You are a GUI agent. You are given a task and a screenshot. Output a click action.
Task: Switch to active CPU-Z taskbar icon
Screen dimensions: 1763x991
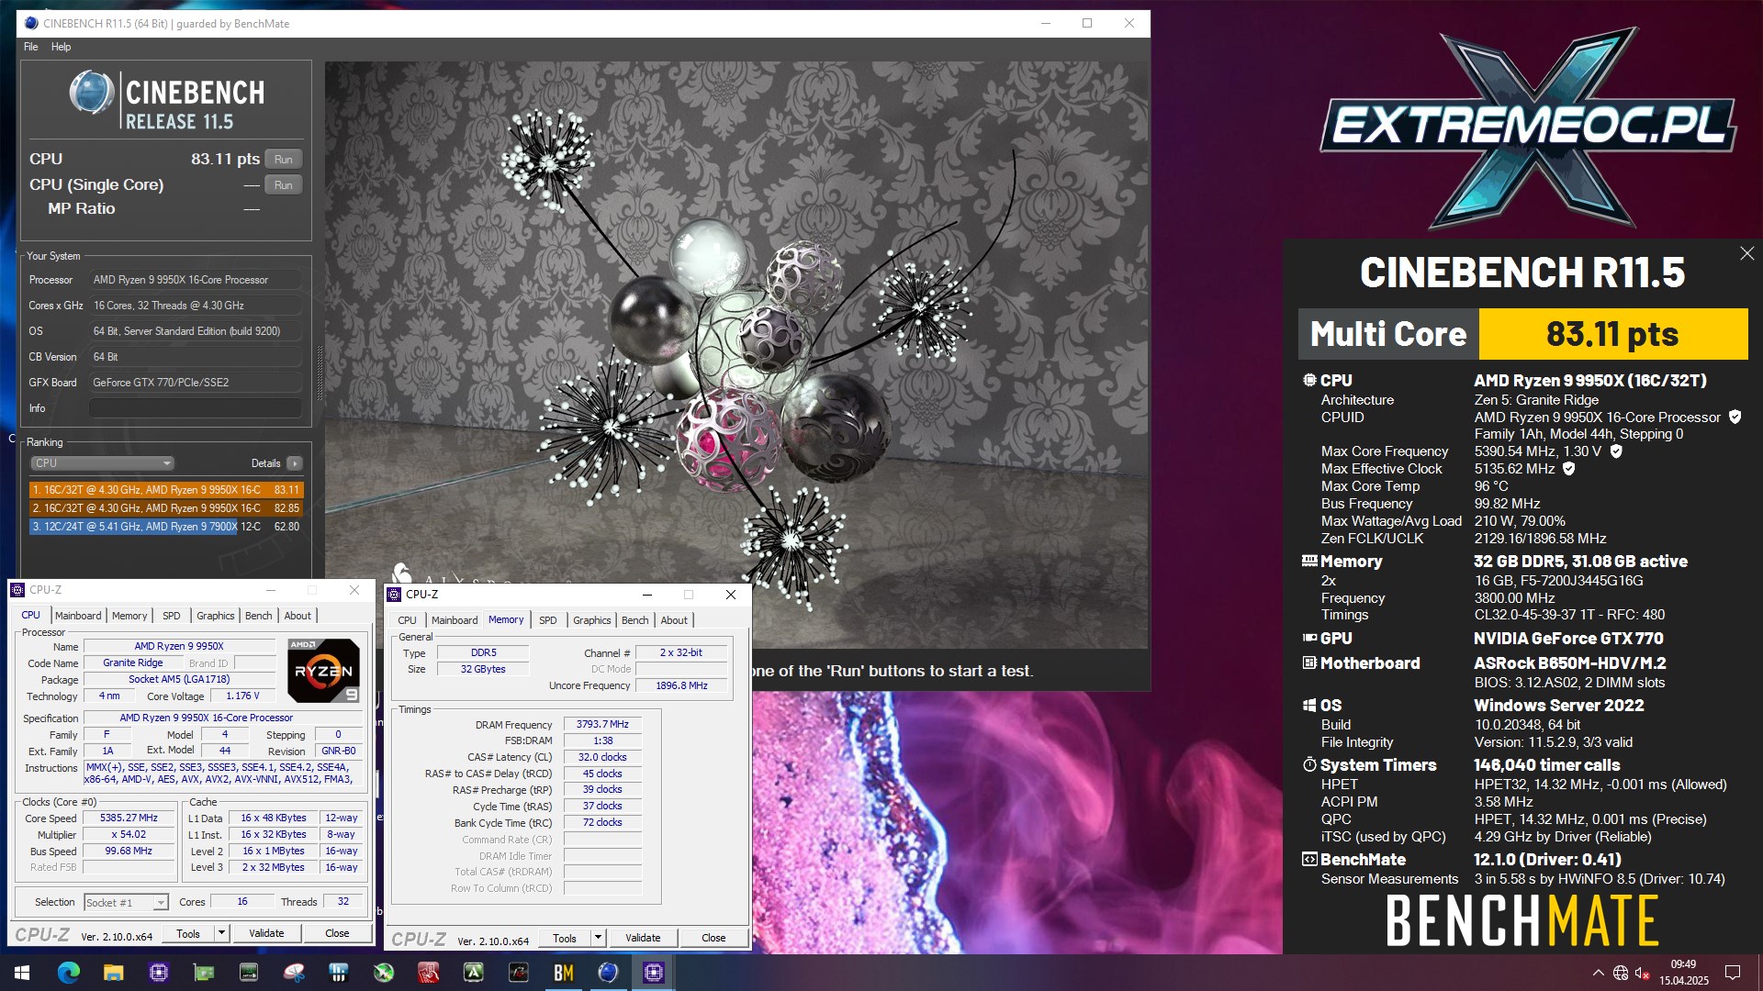click(654, 973)
